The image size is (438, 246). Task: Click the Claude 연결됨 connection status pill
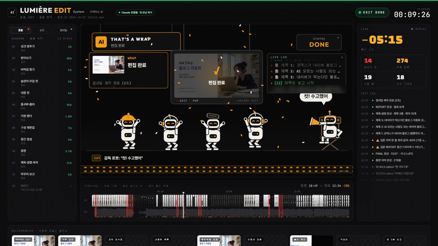[135, 13]
